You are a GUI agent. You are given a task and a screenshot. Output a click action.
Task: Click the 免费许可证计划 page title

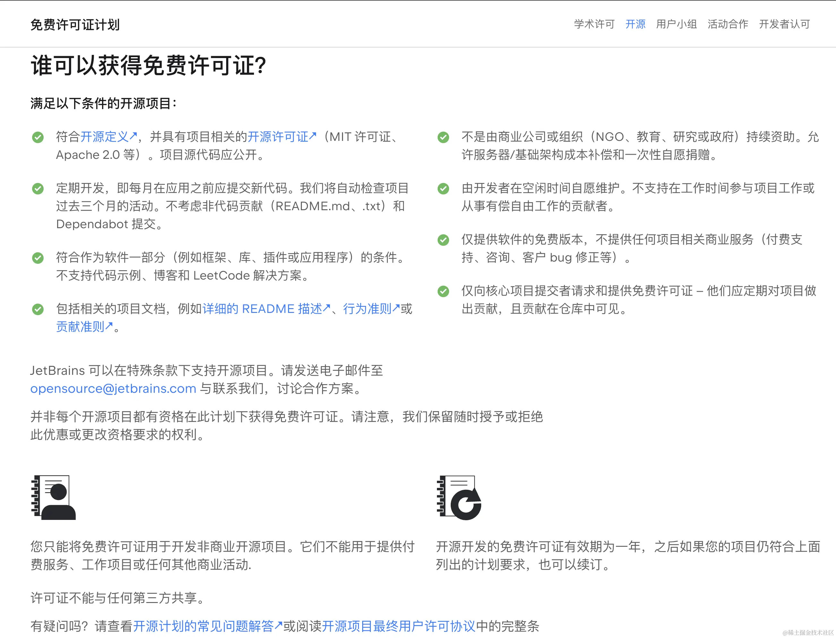[x=75, y=25]
